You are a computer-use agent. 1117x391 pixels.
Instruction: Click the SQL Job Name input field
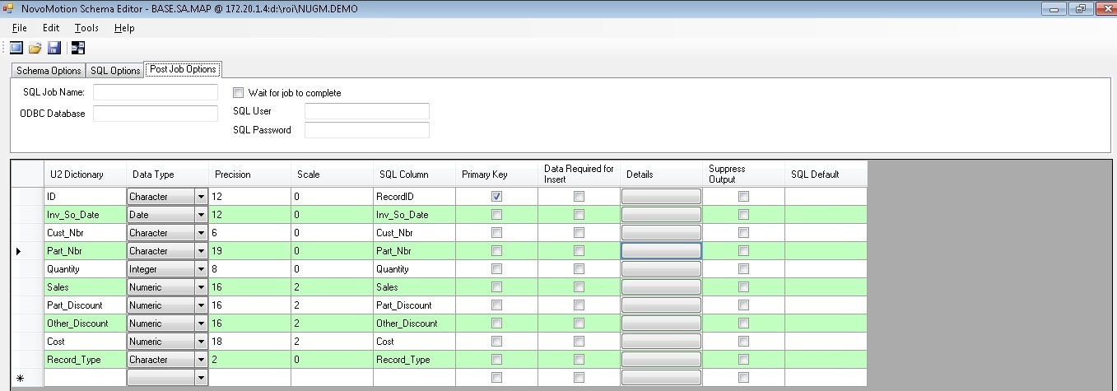point(156,92)
